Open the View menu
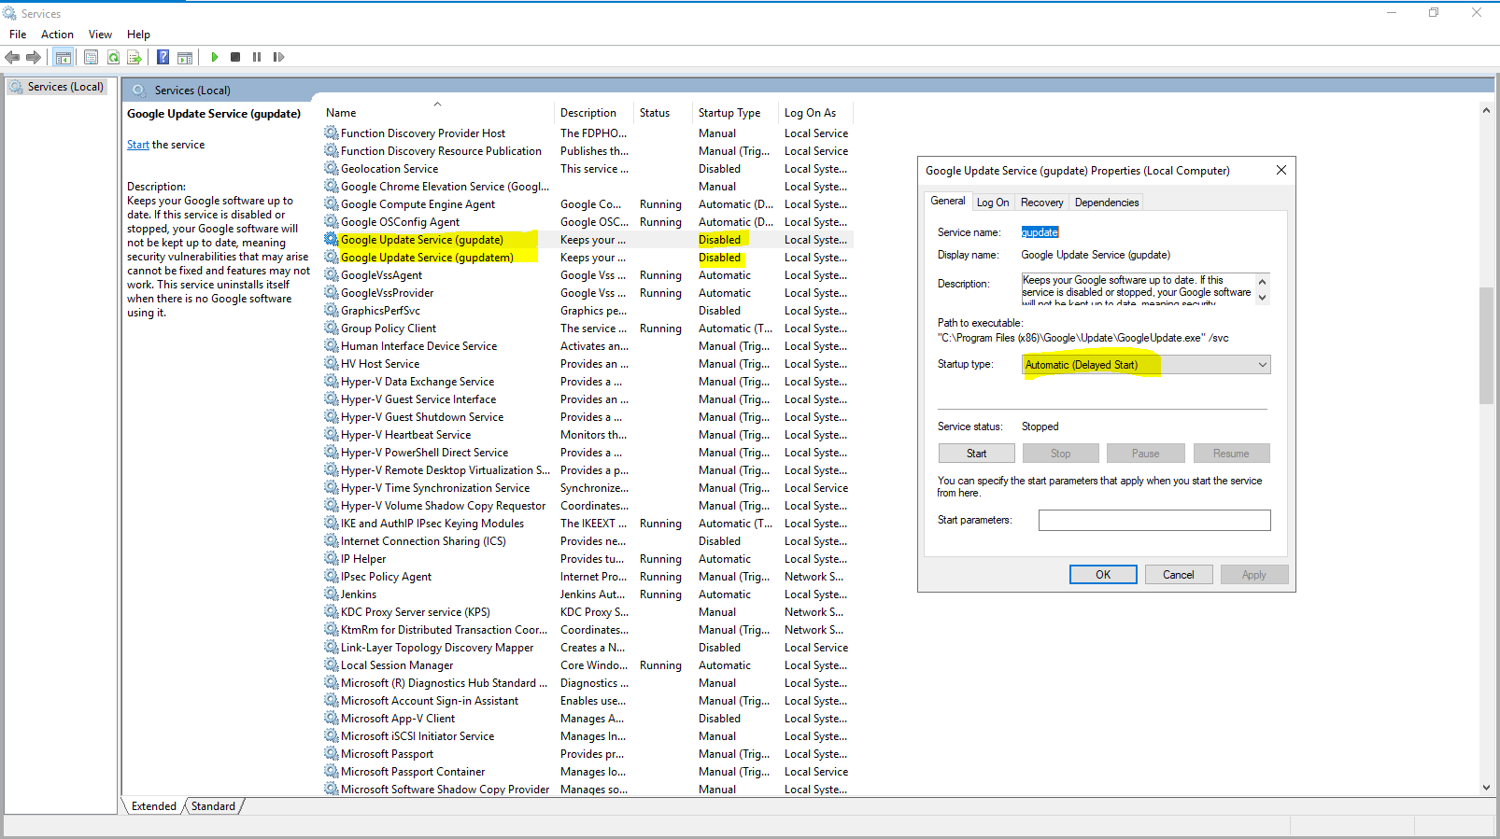This screenshot has width=1500, height=839. (x=100, y=35)
